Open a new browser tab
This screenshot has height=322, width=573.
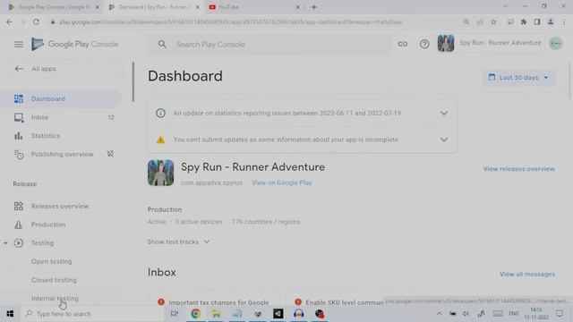pos(314,7)
